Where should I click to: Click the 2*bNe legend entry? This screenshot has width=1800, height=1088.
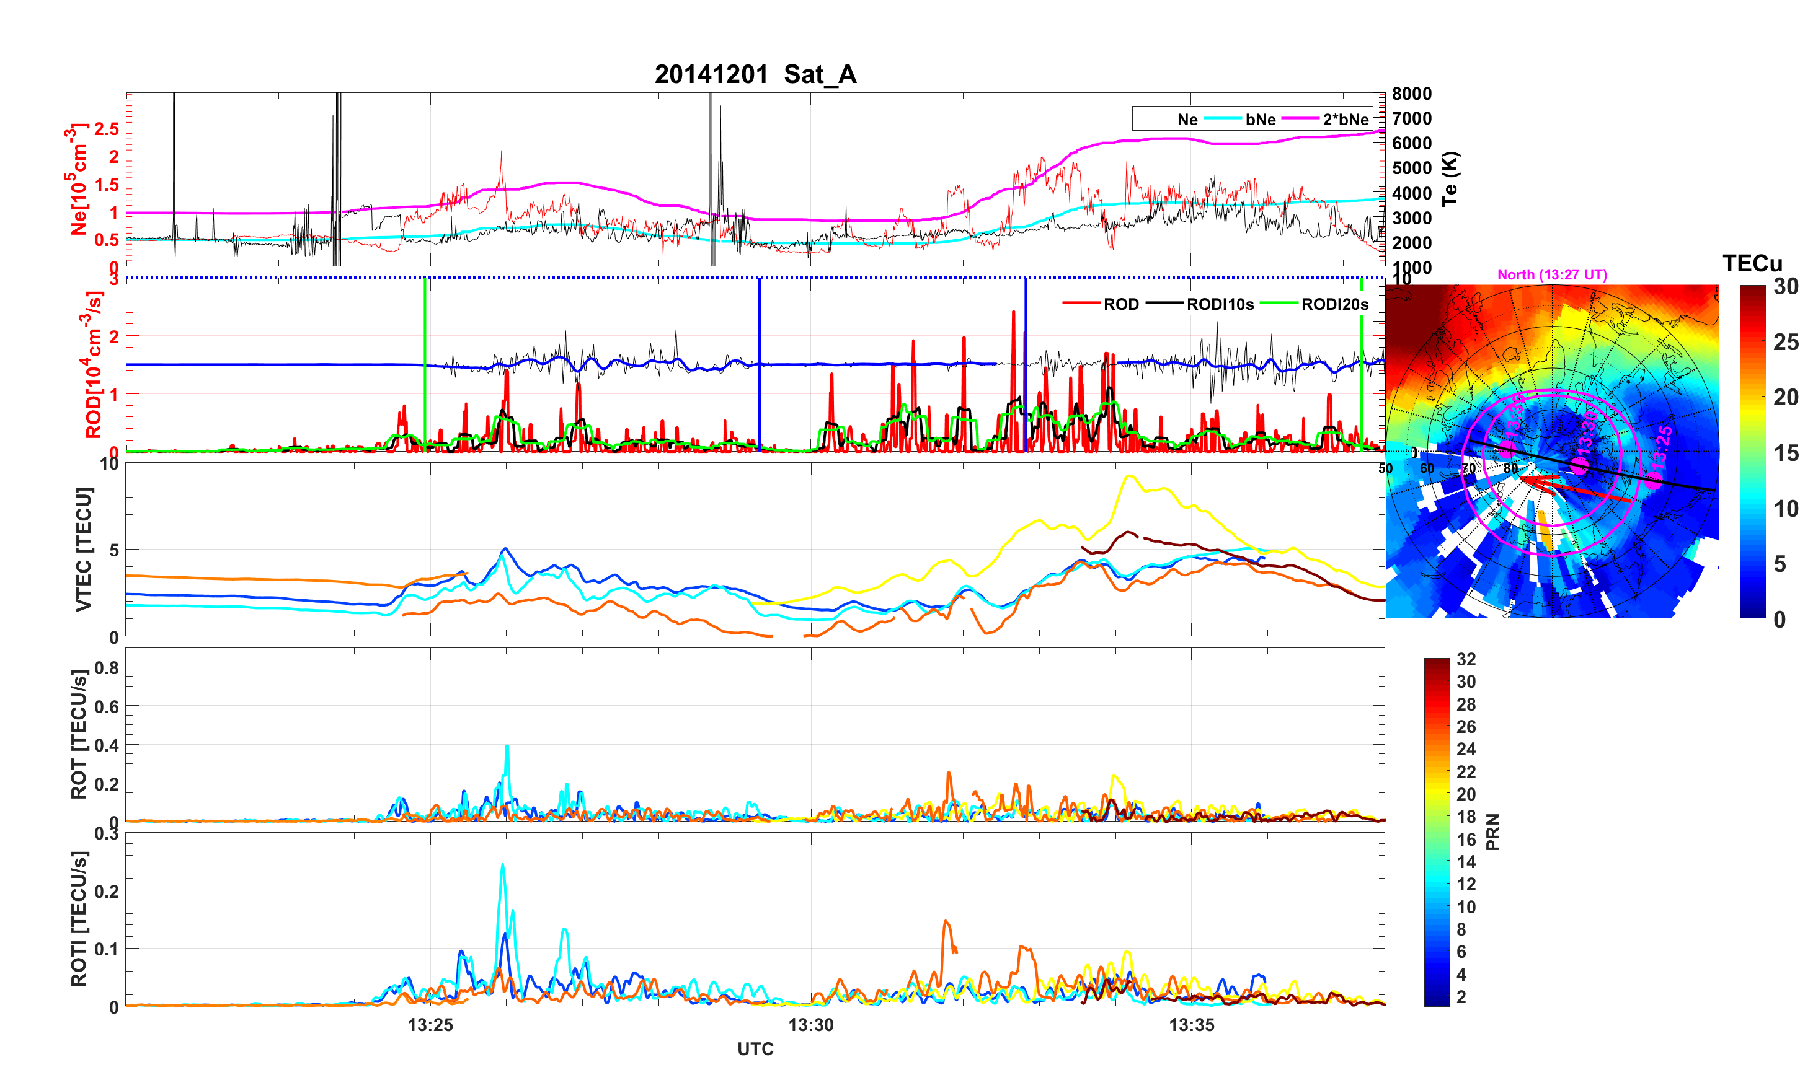[1345, 120]
